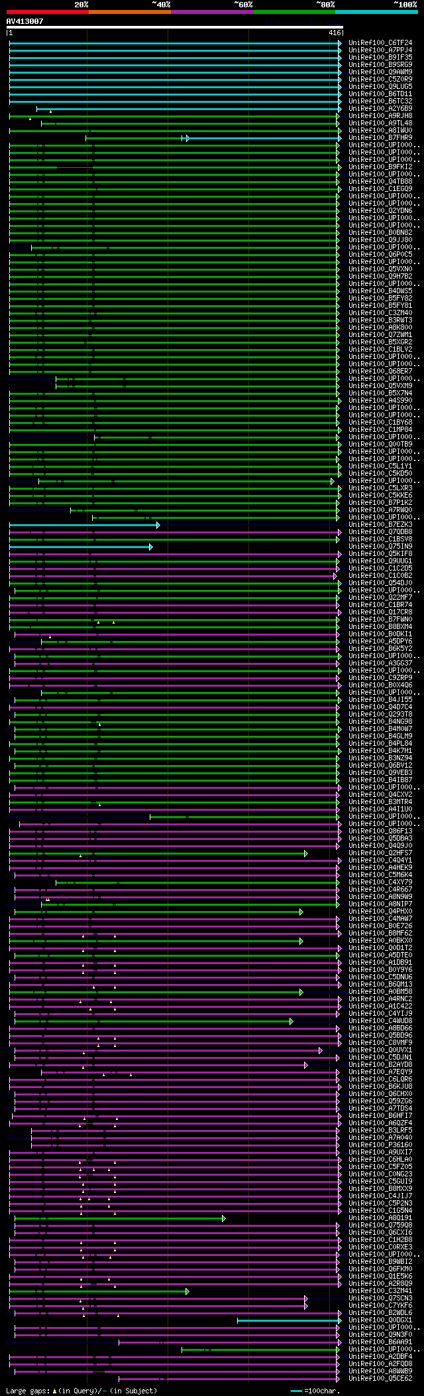Image resolution: width=424 pixels, height=1396 pixels.
Task: Select label UniRef100_B7EZK3
Action: click(380, 525)
